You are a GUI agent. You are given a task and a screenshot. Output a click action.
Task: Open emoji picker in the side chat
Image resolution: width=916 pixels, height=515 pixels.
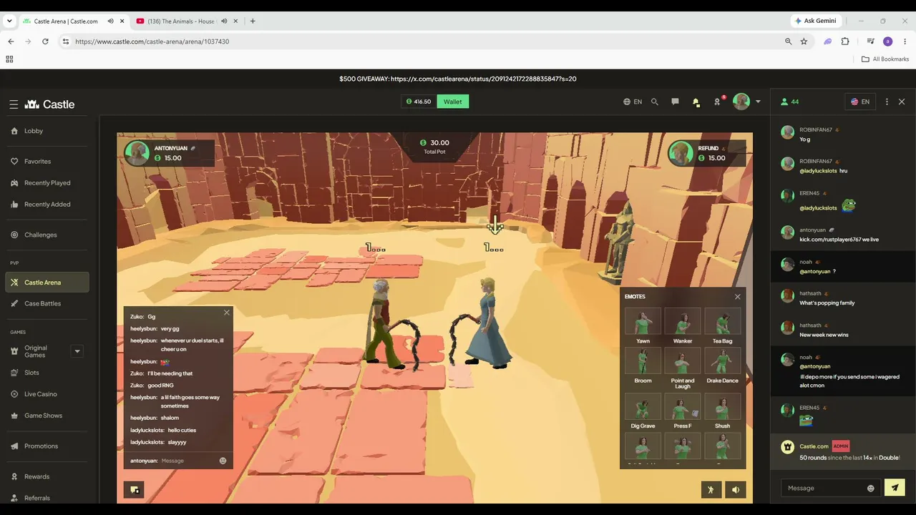tap(870, 488)
